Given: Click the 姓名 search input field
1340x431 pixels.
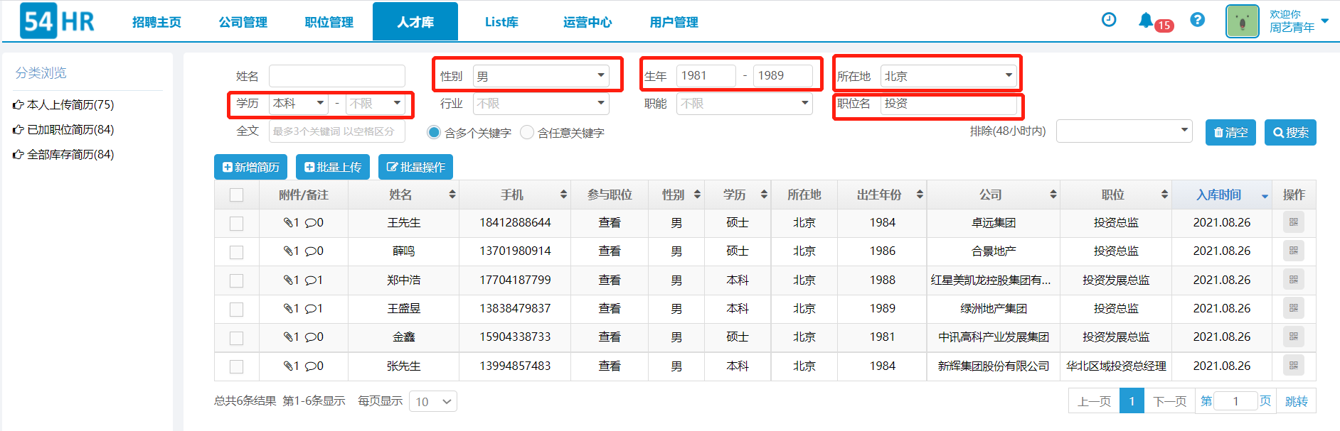Looking at the screenshot, I should click(x=337, y=75).
